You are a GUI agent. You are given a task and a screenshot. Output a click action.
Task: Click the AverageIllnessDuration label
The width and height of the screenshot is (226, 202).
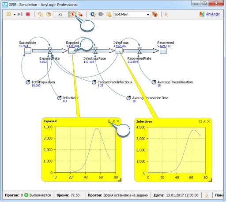pos(175,82)
